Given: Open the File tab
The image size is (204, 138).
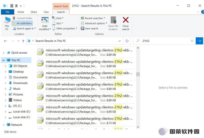Looking at the screenshot, I should tap(7, 12).
